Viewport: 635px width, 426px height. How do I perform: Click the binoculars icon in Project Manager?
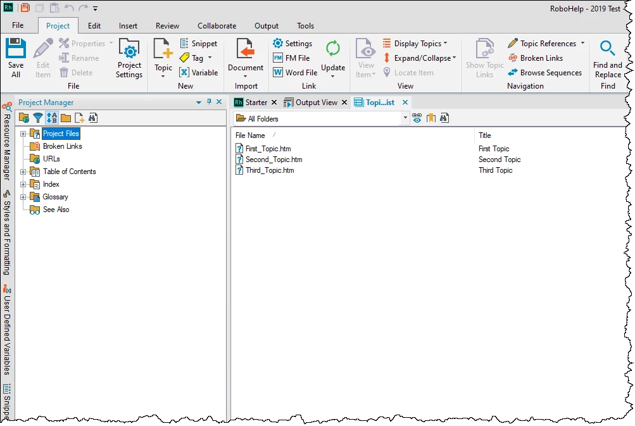tap(93, 118)
